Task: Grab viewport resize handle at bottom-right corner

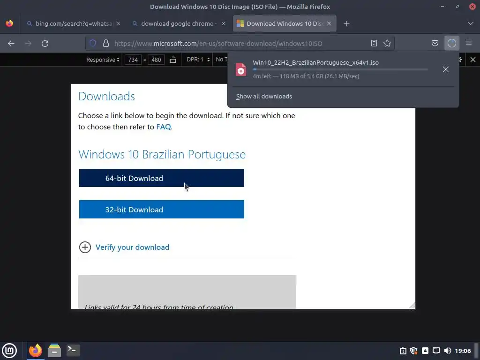Action: click(x=412, y=305)
